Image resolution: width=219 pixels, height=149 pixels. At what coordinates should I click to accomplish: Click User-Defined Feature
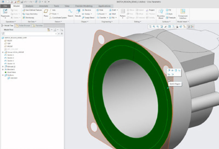tap(32, 10)
